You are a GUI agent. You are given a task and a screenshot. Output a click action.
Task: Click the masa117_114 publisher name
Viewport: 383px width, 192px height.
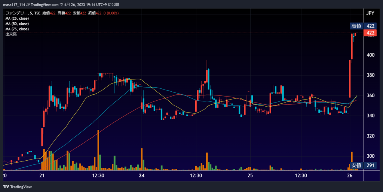point(14,4)
